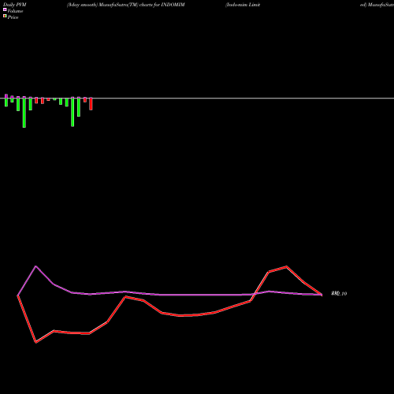Select the 'Price' legend label
The image size is (394, 394).
coord(13,17)
